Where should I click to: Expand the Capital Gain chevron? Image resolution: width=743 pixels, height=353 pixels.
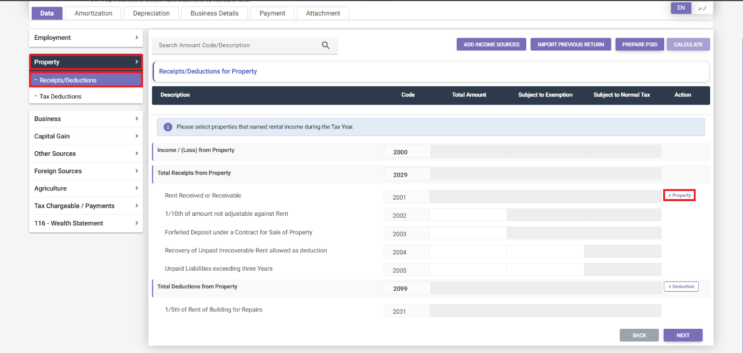coord(136,136)
